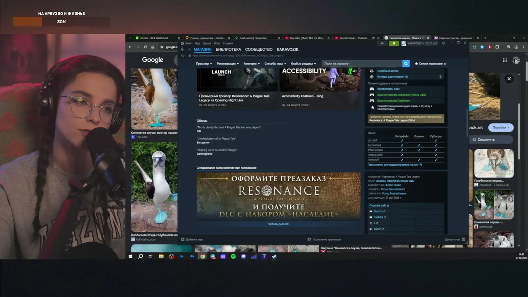Viewport: 528px width, 297px height.
Task: Click the Resonance pre-order offer banner
Action: pos(278,196)
